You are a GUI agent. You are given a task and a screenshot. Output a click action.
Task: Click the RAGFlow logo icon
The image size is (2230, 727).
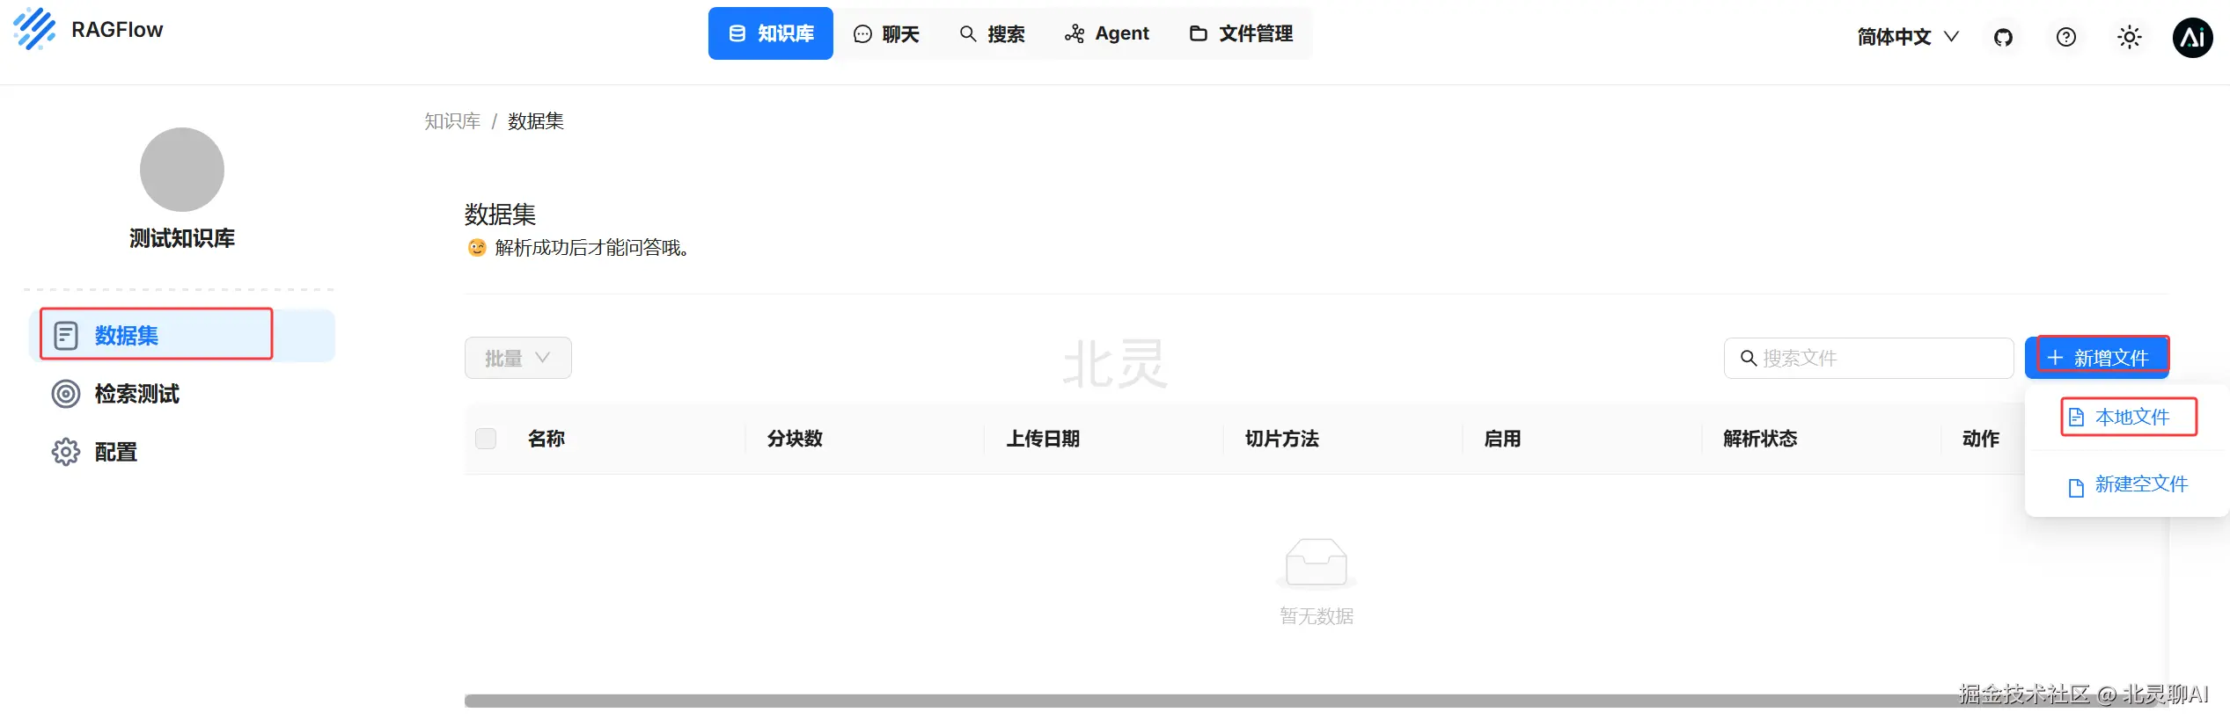[x=34, y=29]
